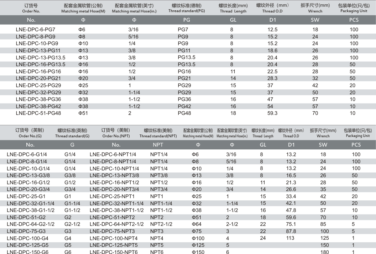
Task: Select order number LNE-DPC-100-NPT4
Action: click(x=114, y=238)
